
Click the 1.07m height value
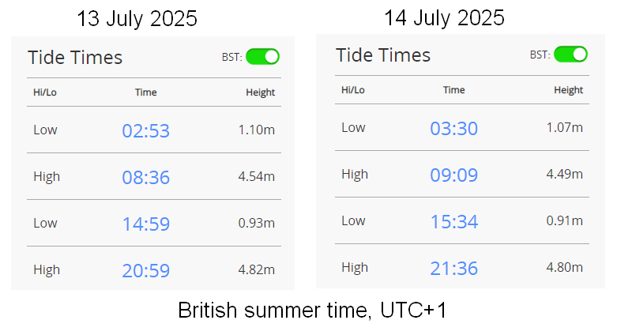(x=565, y=127)
